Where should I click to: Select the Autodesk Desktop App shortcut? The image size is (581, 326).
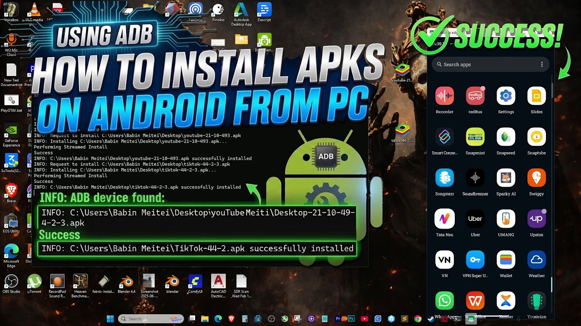click(241, 14)
